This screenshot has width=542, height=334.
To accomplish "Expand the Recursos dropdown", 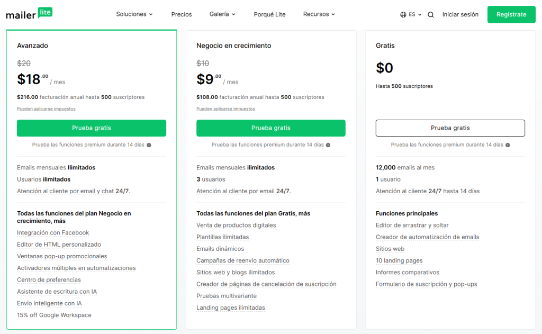I will point(319,14).
